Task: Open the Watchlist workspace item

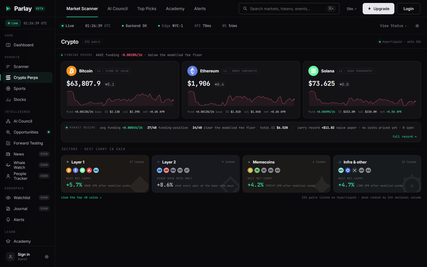Action: point(27,198)
